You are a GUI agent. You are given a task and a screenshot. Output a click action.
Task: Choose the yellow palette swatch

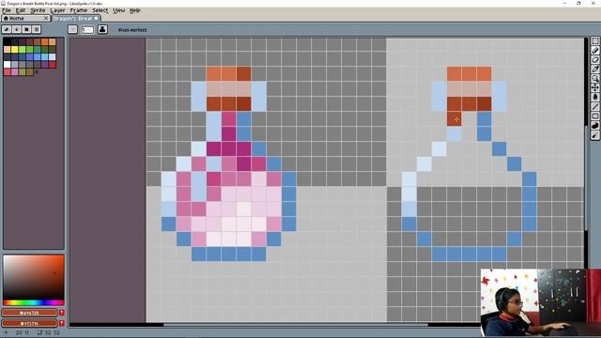pyautogui.click(x=15, y=50)
